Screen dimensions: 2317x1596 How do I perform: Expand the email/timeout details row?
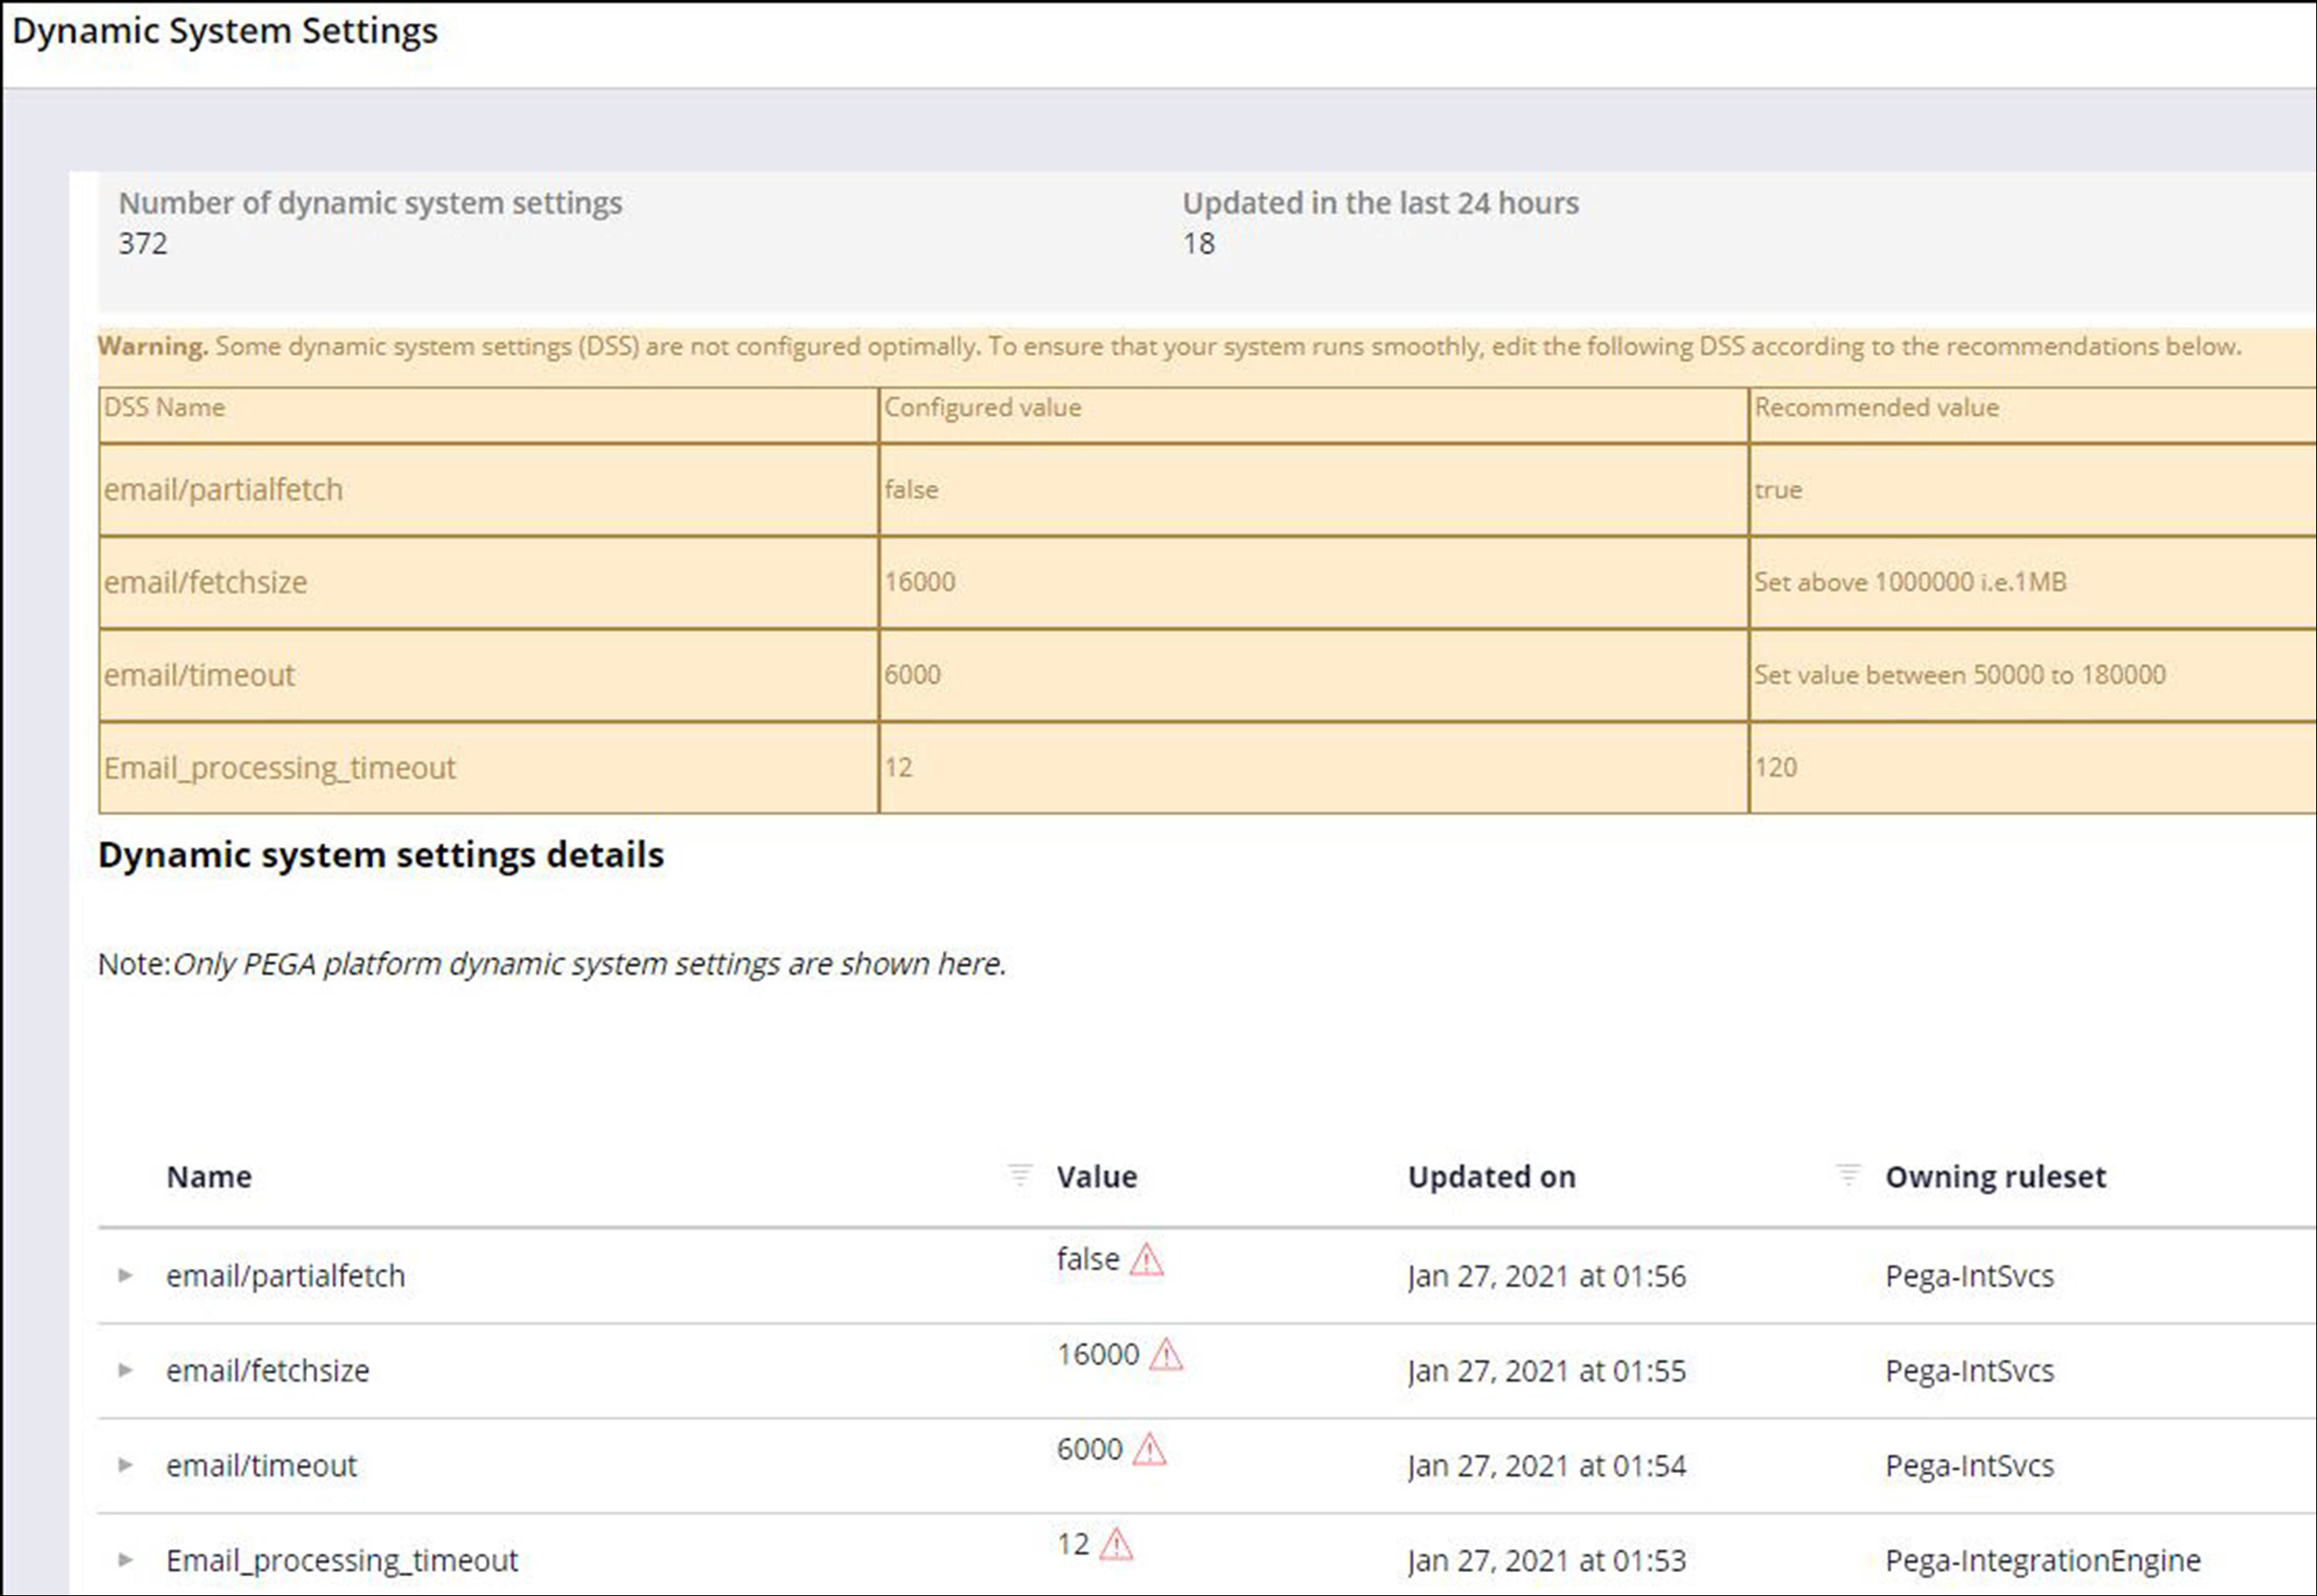(125, 1465)
